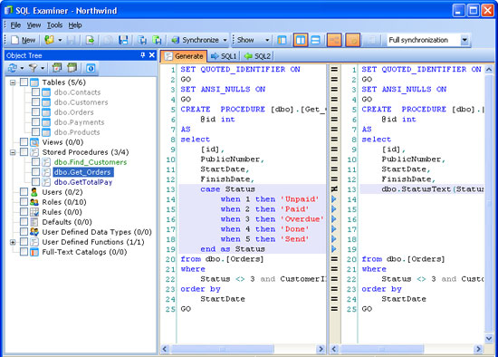Click the blue arrow on diff line 16
The image size is (498, 357).
334,219
